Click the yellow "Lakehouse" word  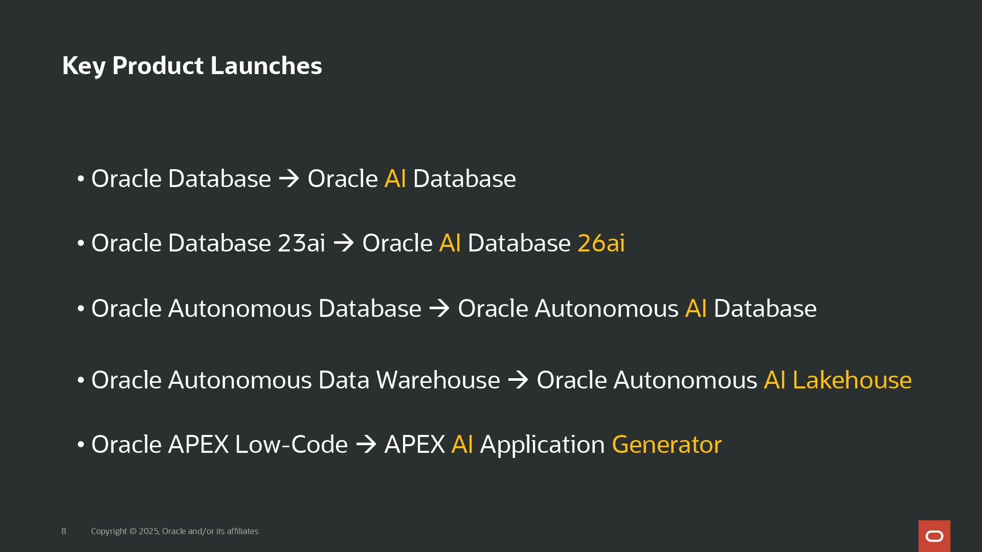point(852,380)
